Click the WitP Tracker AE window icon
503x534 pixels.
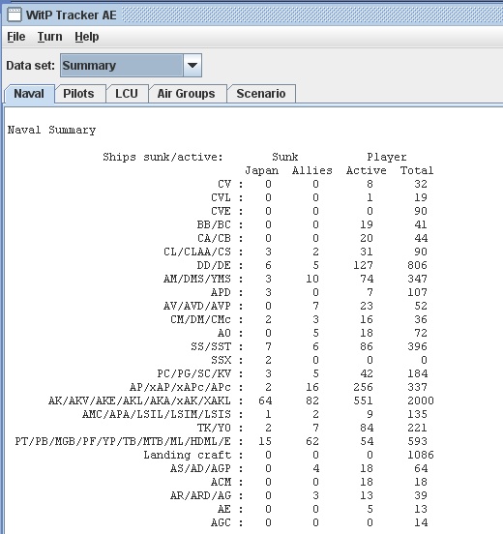(x=15, y=15)
